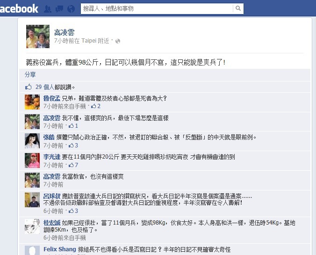Open messages icon in top bar
The height and width of the screenshot is (255, 316).
tap(59, 9)
